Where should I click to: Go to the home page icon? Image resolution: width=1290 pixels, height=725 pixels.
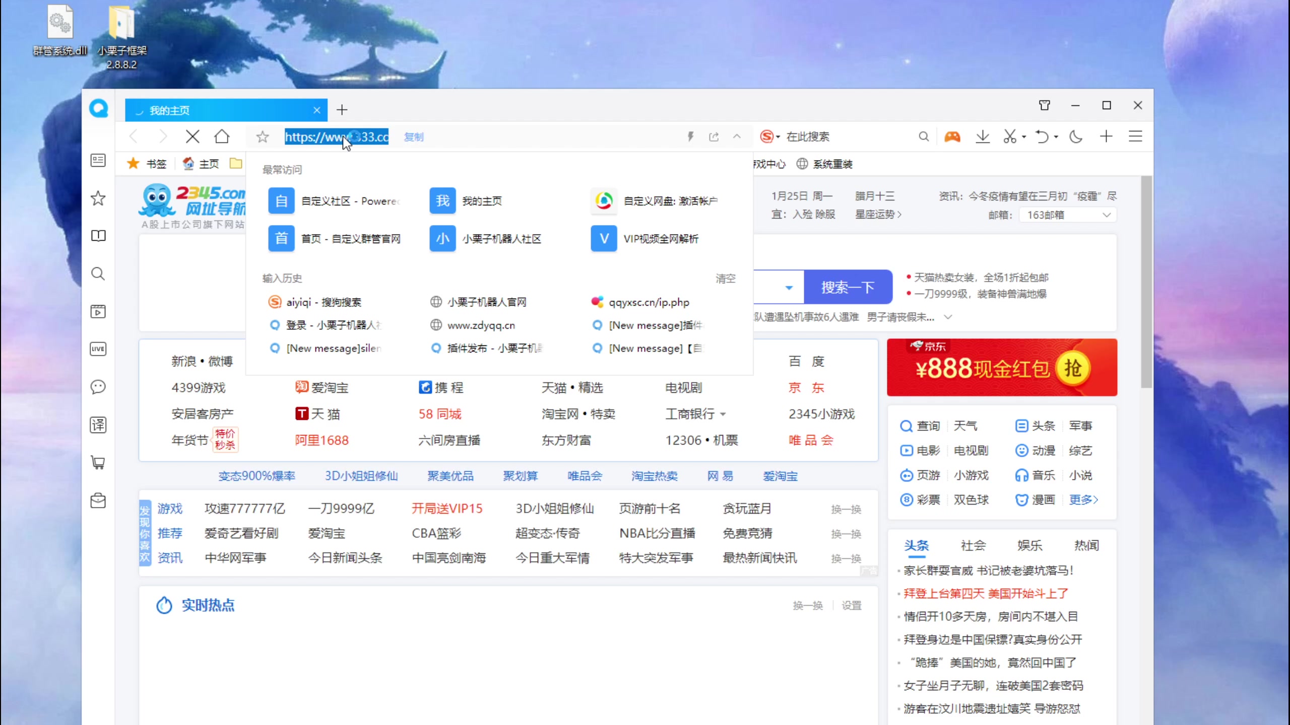click(222, 136)
